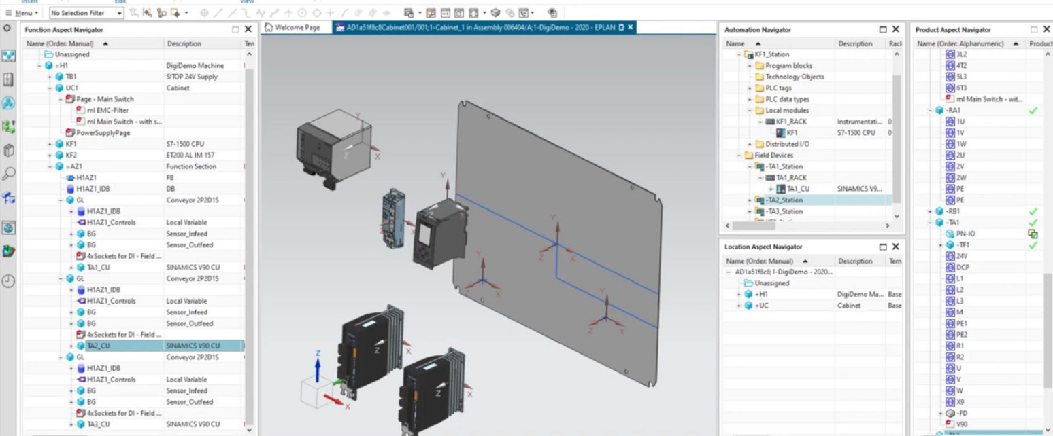Click the status box beside PN-IO
Screen dimensions: 1053x436
click(1033, 234)
